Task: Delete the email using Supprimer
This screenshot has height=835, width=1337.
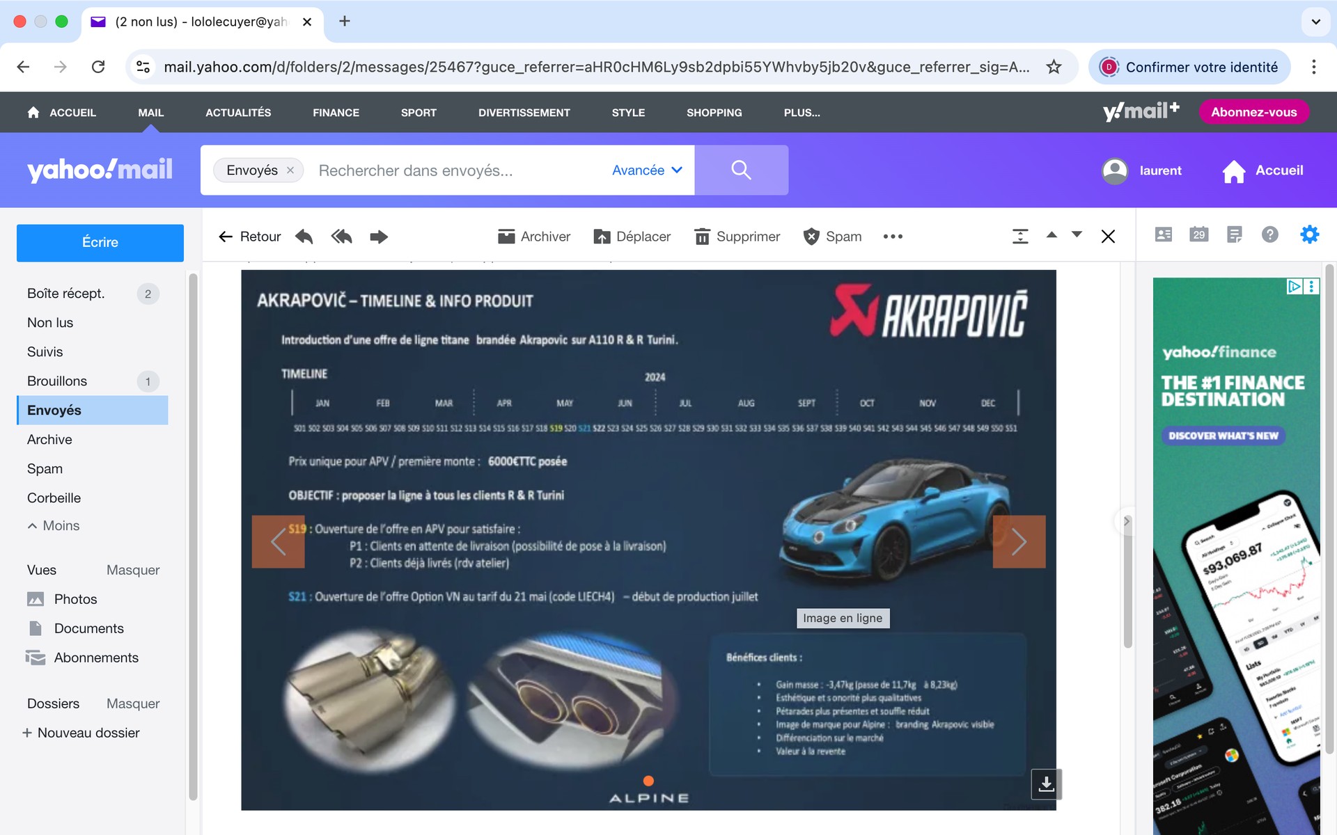Action: [737, 237]
